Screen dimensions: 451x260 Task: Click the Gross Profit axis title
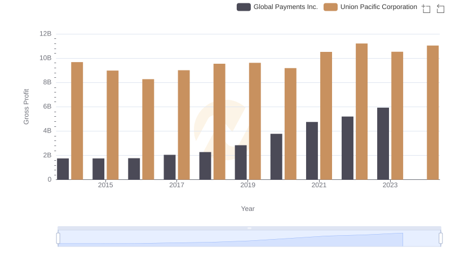tap(26, 107)
